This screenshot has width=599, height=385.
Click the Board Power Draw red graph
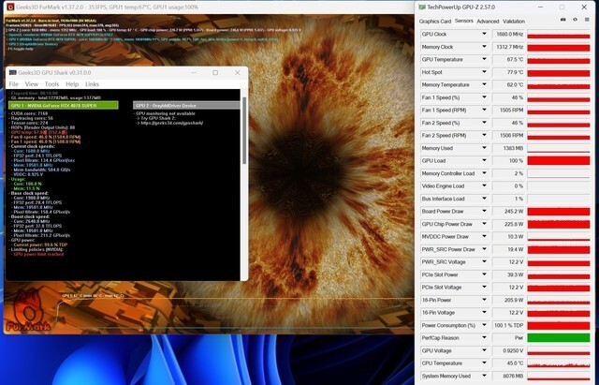559,211
